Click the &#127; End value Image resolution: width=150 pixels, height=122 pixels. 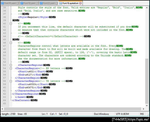click(x=29, y=75)
